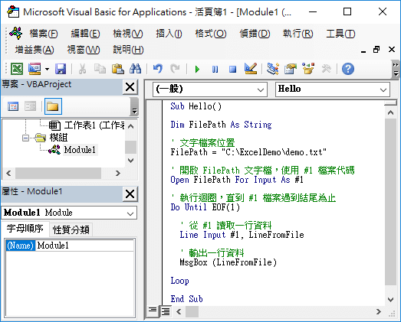Expand the toolbar options overflow arrow
The image size is (401, 322).
coord(396,69)
